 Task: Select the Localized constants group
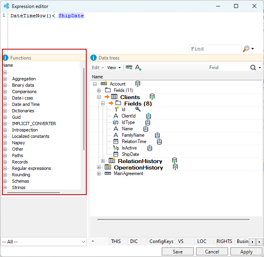tap(31, 136)
